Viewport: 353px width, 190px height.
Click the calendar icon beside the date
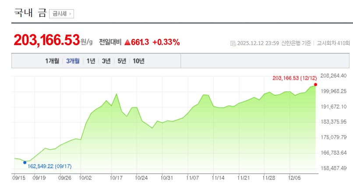click(x=233, y=43)
